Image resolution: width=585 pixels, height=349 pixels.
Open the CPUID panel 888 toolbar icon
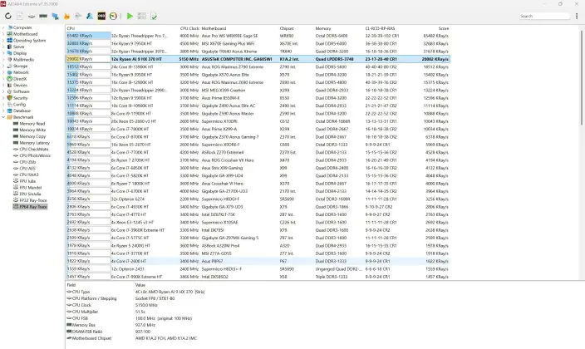point(101,16)
